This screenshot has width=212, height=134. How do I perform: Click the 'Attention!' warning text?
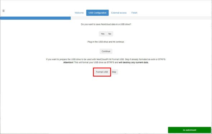click(68, 63)
